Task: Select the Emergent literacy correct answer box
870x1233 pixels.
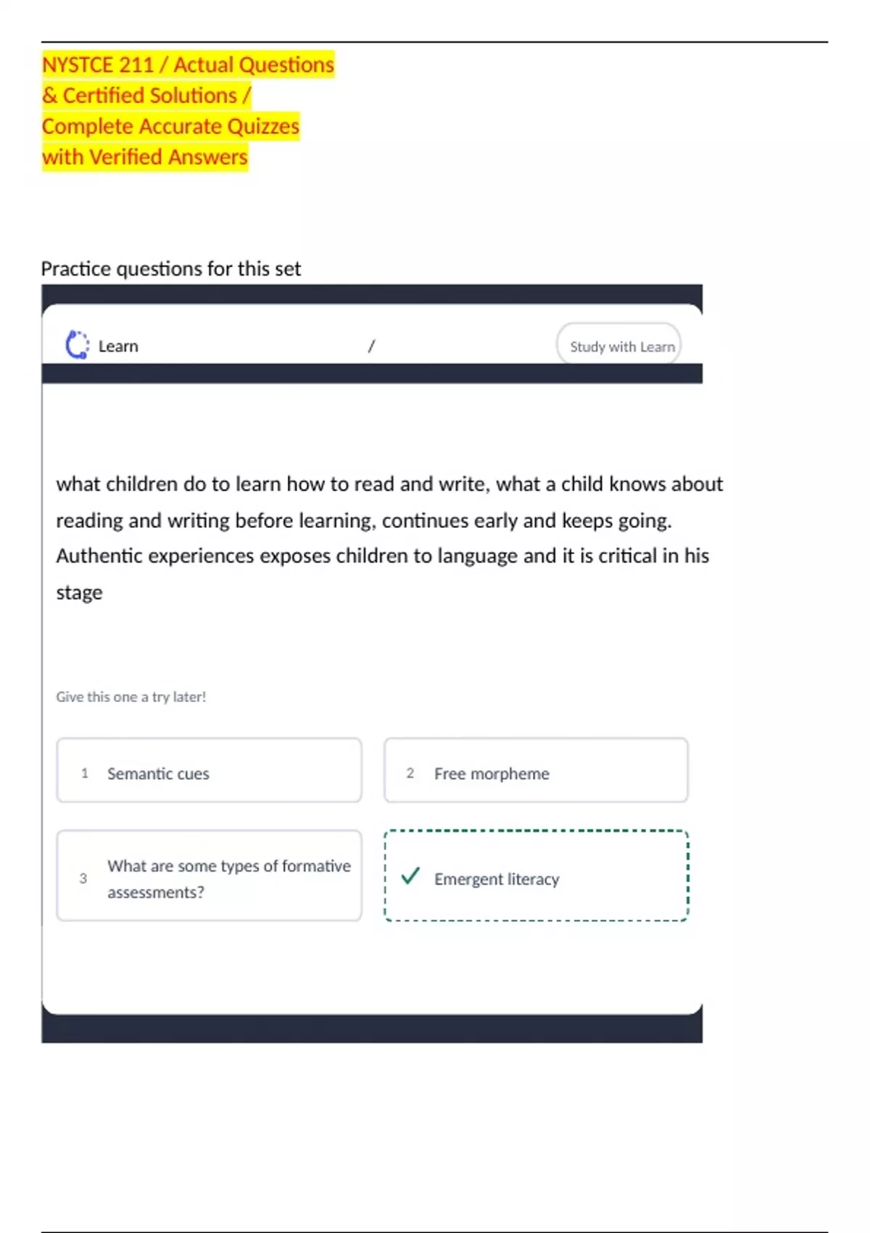Action: coord(536,875)
